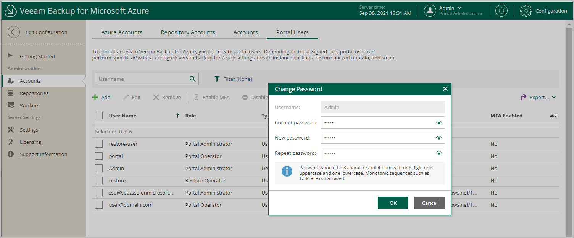Viewport: 574px width, 238px height.
Task: Click the MFA Enabled column header
Action: (506, 116)
